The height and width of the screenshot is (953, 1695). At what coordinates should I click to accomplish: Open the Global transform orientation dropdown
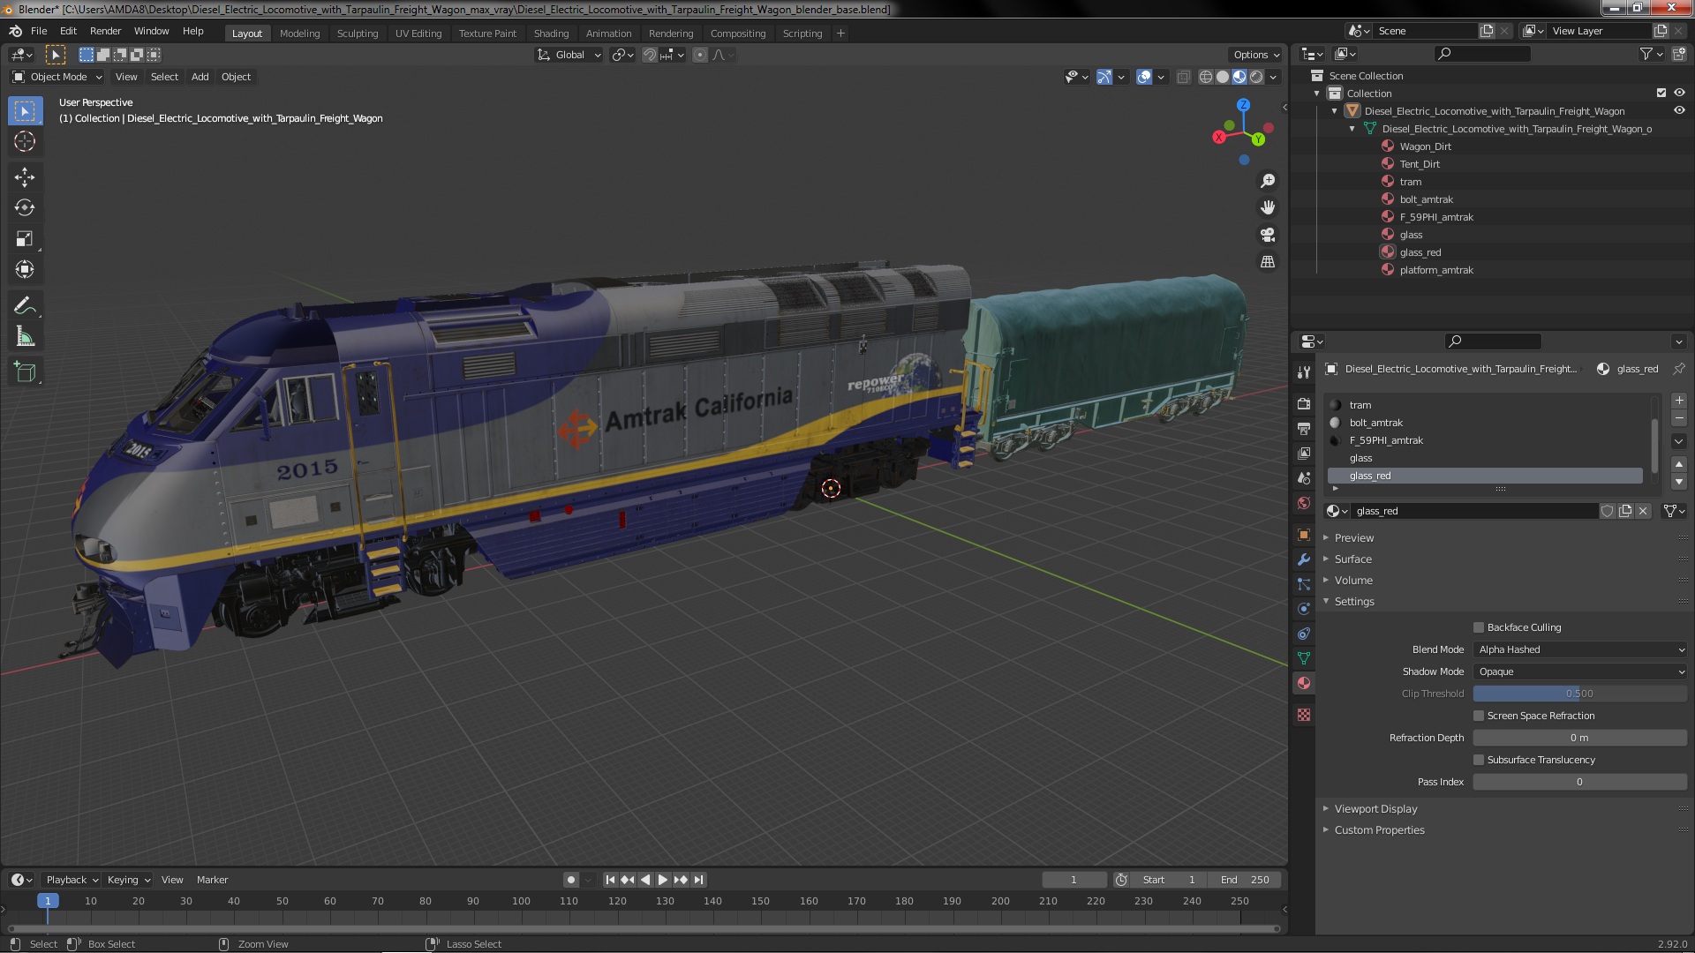[569, 55]
